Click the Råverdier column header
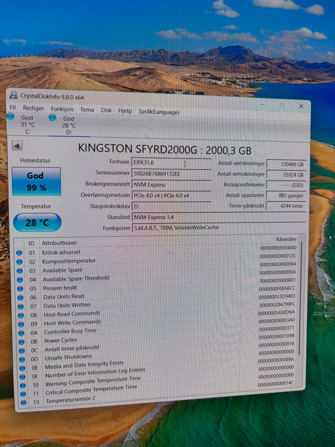 pyautogui.click(x=286, y=239)
